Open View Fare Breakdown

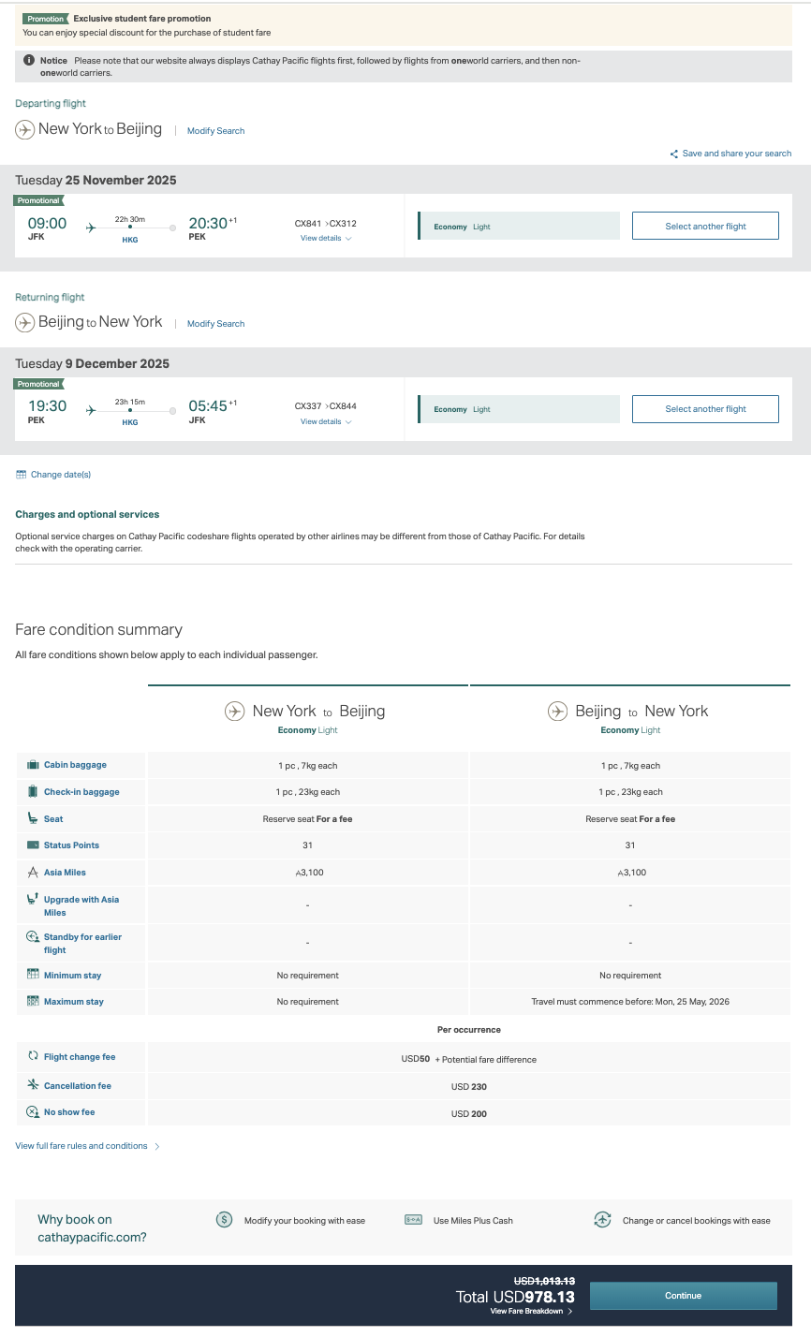point(531,1312)
